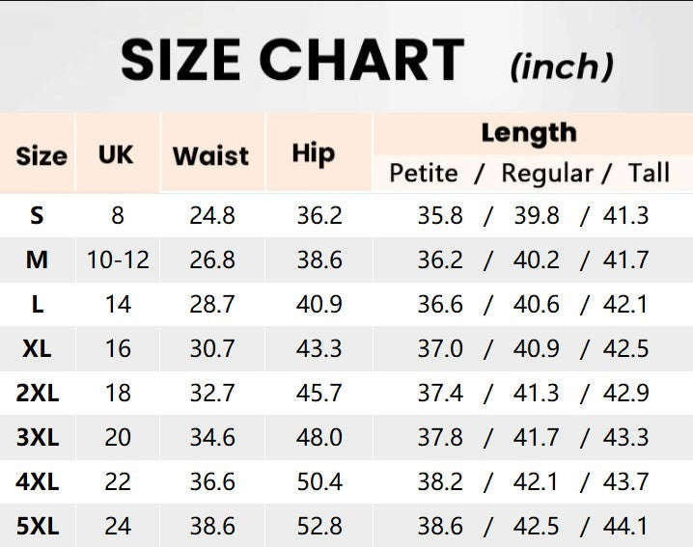The height and width of the screenshot is (547, 693).
Task: Select tall length value 44.1
Action: [625, 527]
